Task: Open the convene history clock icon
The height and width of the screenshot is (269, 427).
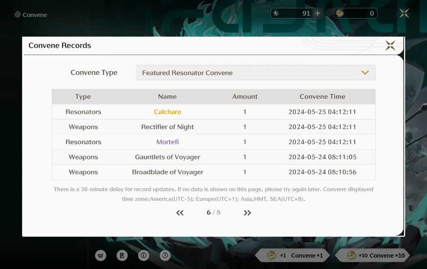Action: tap(165, 255)
